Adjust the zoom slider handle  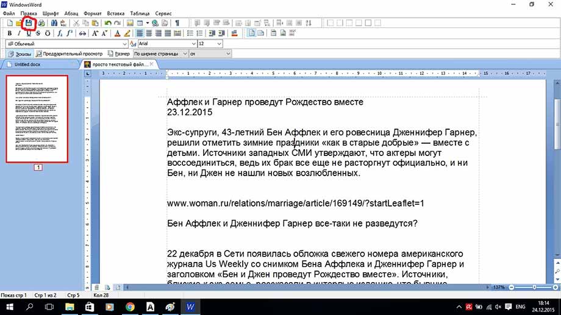[x=534, y=287]
